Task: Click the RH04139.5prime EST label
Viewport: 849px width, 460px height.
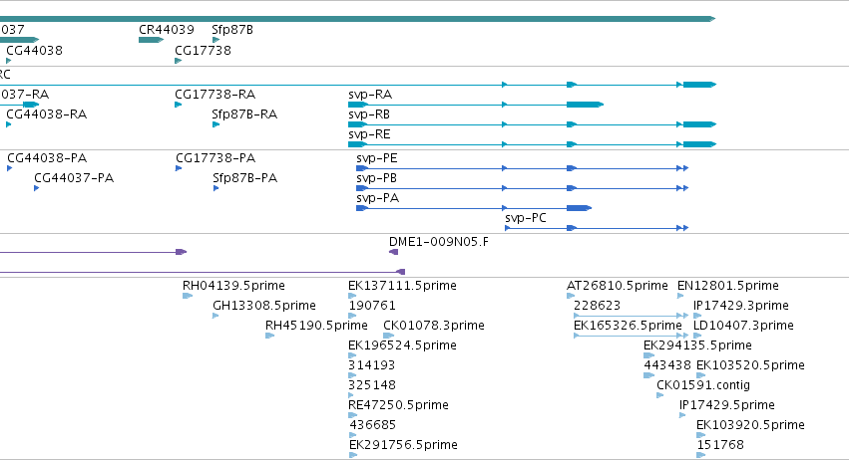Action: pyautogui.click(x=233, y=286)
